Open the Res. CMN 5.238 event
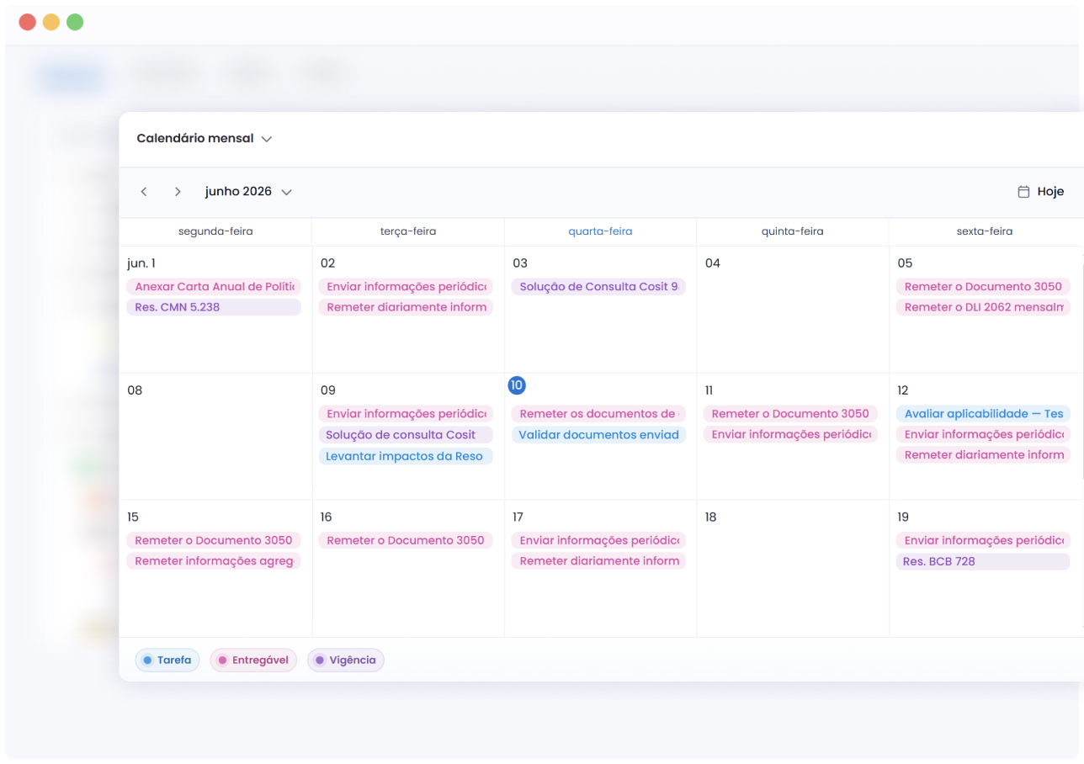Image resolution: width=1084 pixels, height=764 pixels. pos(214,307)
